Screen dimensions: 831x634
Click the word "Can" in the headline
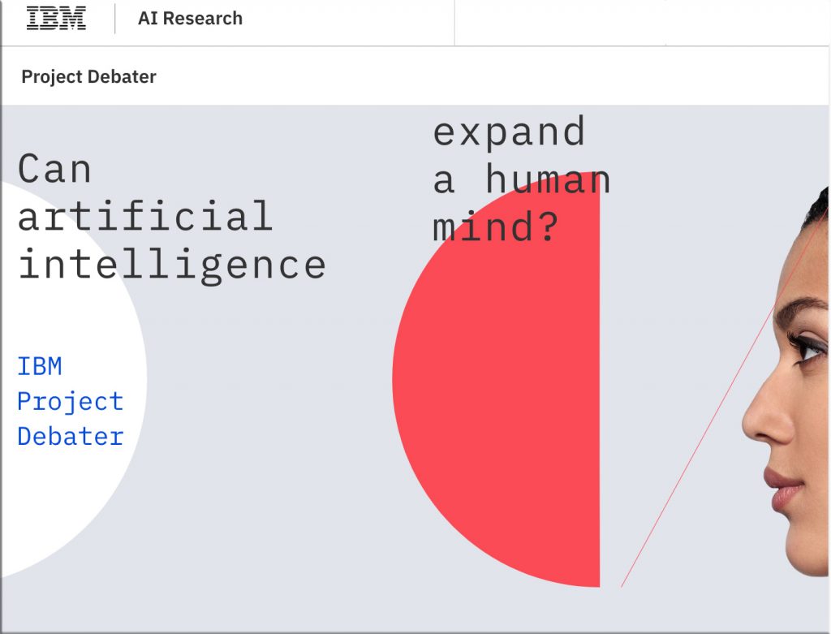pyautogui.click(x=54, y=169)
